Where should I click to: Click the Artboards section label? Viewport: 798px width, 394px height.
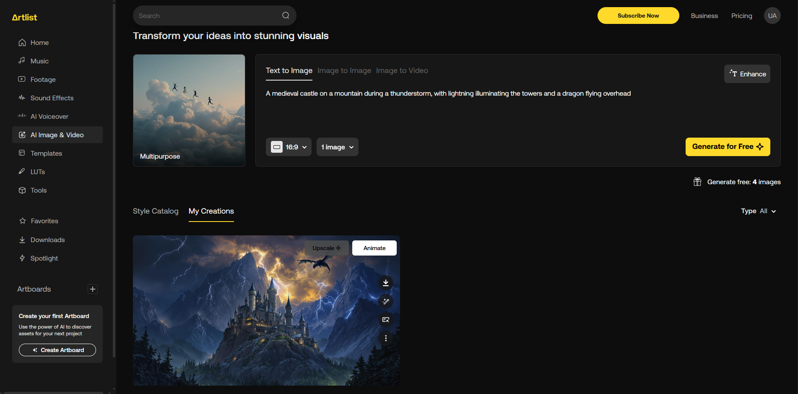34,289
